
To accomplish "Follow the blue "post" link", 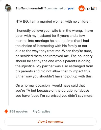I will pyautogui.click(x=71, y=8).
